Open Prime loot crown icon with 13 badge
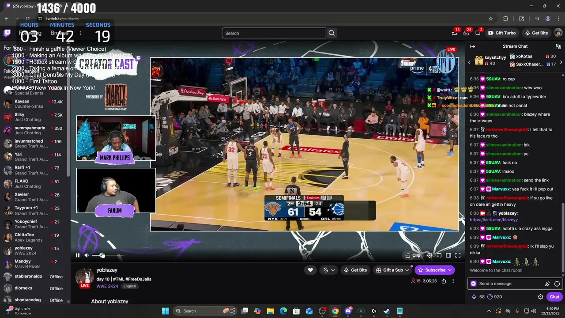The image size is (565, 318). [x=455, y=33]
